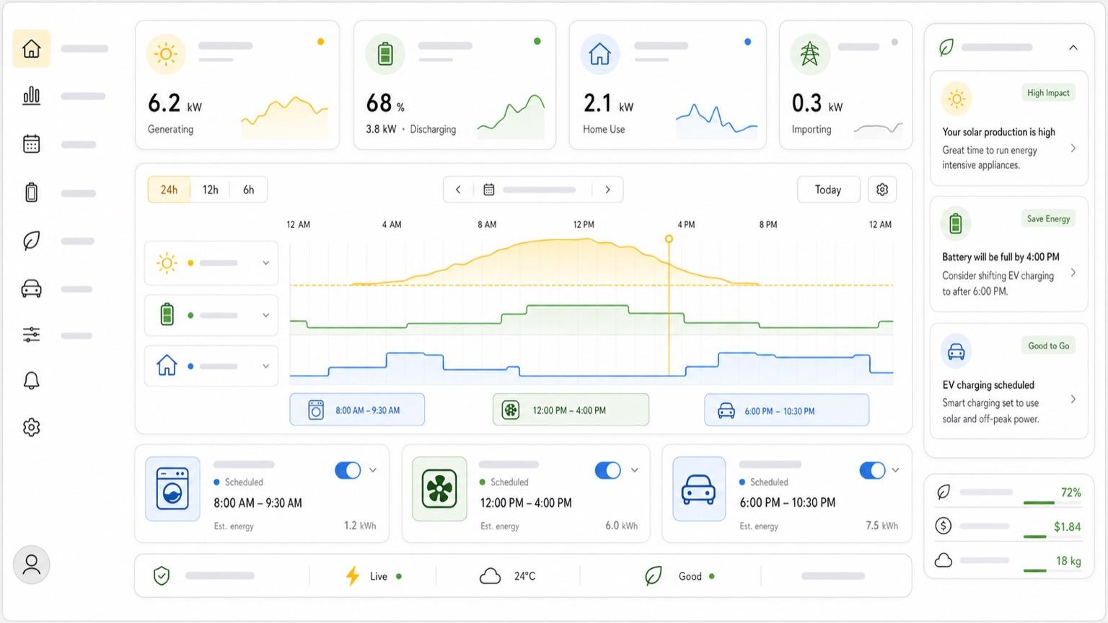Expand the washer schedule card options chevron
Viewport: 1108px width, 623px height.
tap(373, 470)
